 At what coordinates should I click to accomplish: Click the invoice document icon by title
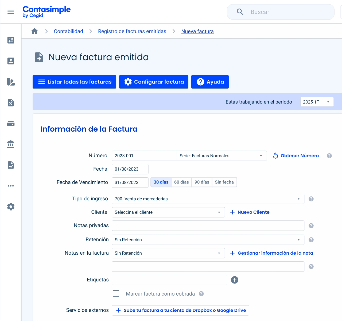click(39, 57)
